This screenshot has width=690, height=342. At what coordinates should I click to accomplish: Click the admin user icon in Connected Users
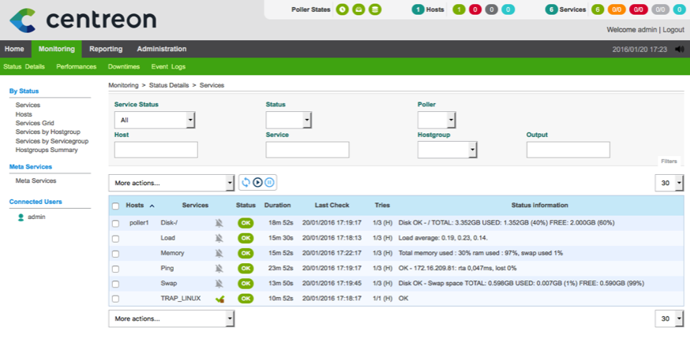pyautogui.click(x=21, y=217)
